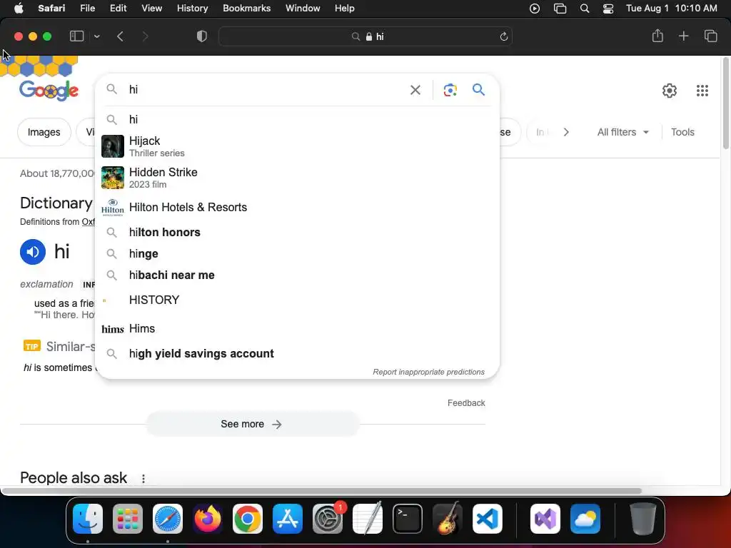Click the vertical page scrollbar
Image resolution: width=731 pixels, height=548 pixels.
click(x=726, y=103)
